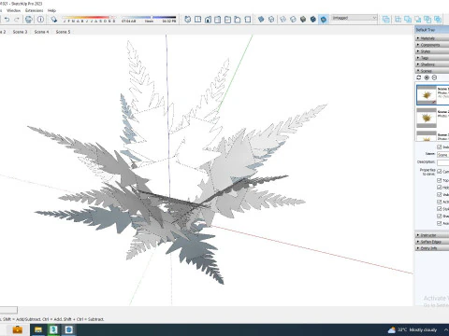Expand the Entity Info panel
The image size is (449, 336).
click(432, 248)
